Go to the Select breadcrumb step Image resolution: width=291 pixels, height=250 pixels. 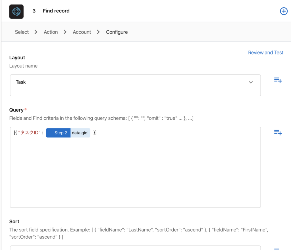(22, 32)
